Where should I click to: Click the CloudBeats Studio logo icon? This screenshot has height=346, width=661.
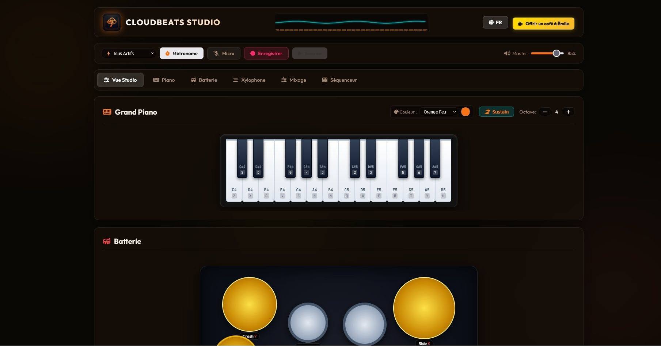tap(112, 22)
